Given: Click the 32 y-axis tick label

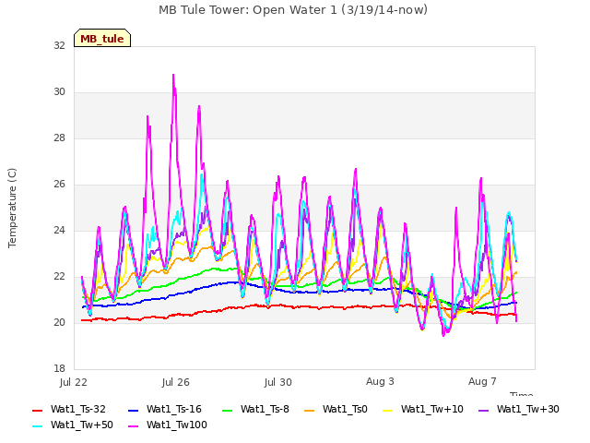Looking at the screenshot, I should [x=59, y=45].
